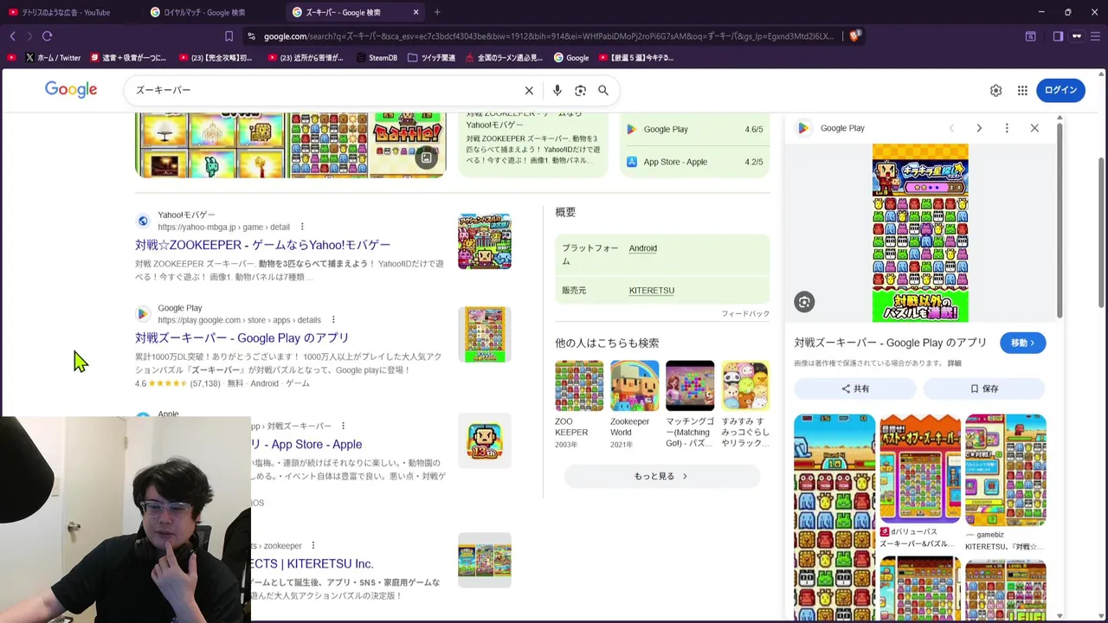Viewport: 1108px width, 623px height.
Task: Click the Google logo
Action: [71, 90]
